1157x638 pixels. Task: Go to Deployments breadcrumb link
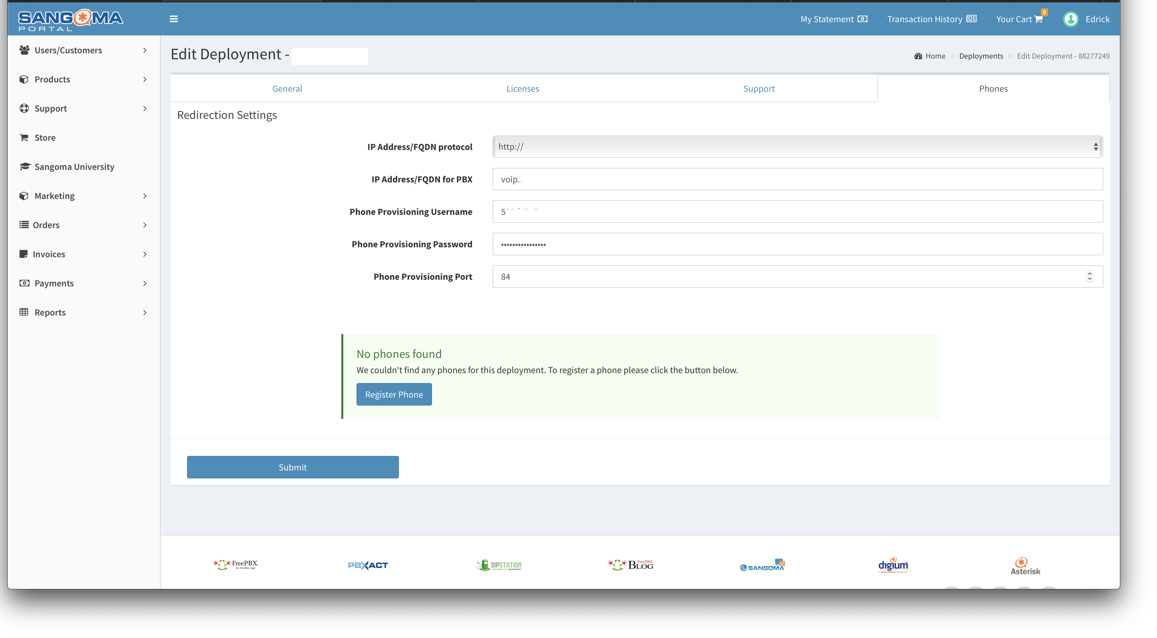[x=981, y=56]
